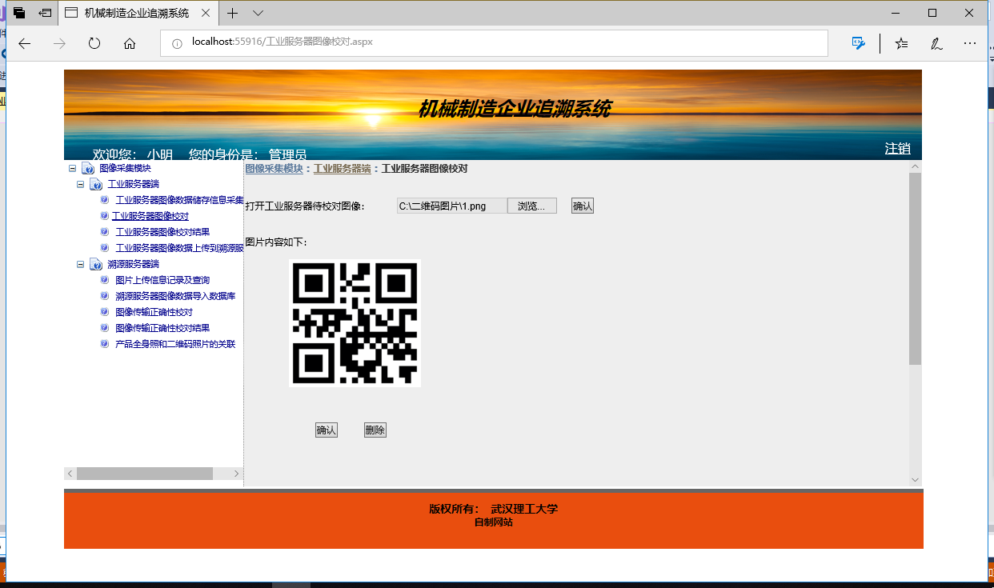The image size is (994, 588).
Task: Click the page info icon in address bar
Action: (x=178, y=43)
